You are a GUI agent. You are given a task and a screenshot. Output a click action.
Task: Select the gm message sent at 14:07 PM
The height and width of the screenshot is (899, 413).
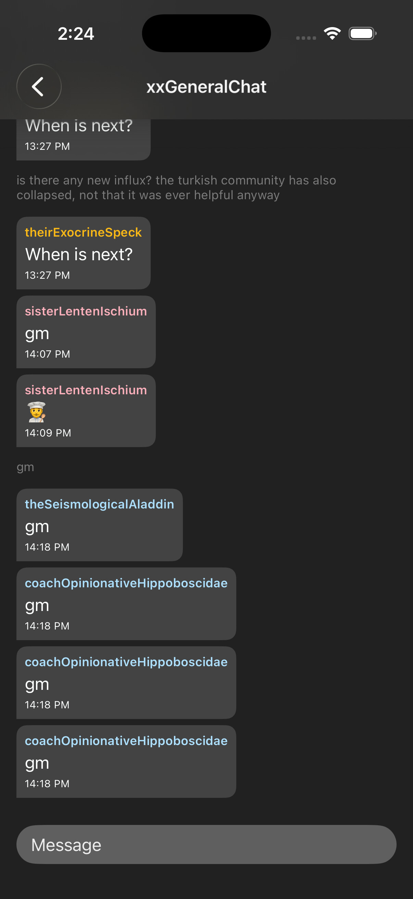coord(37,334)
